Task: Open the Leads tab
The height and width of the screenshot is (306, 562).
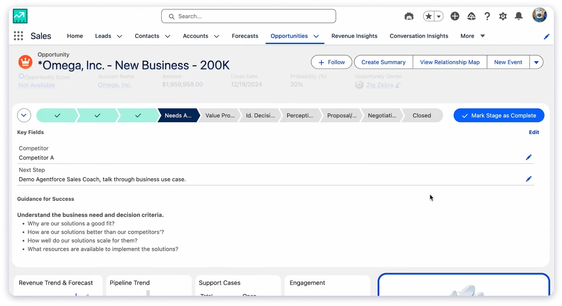Action: (x=103, y=36)
